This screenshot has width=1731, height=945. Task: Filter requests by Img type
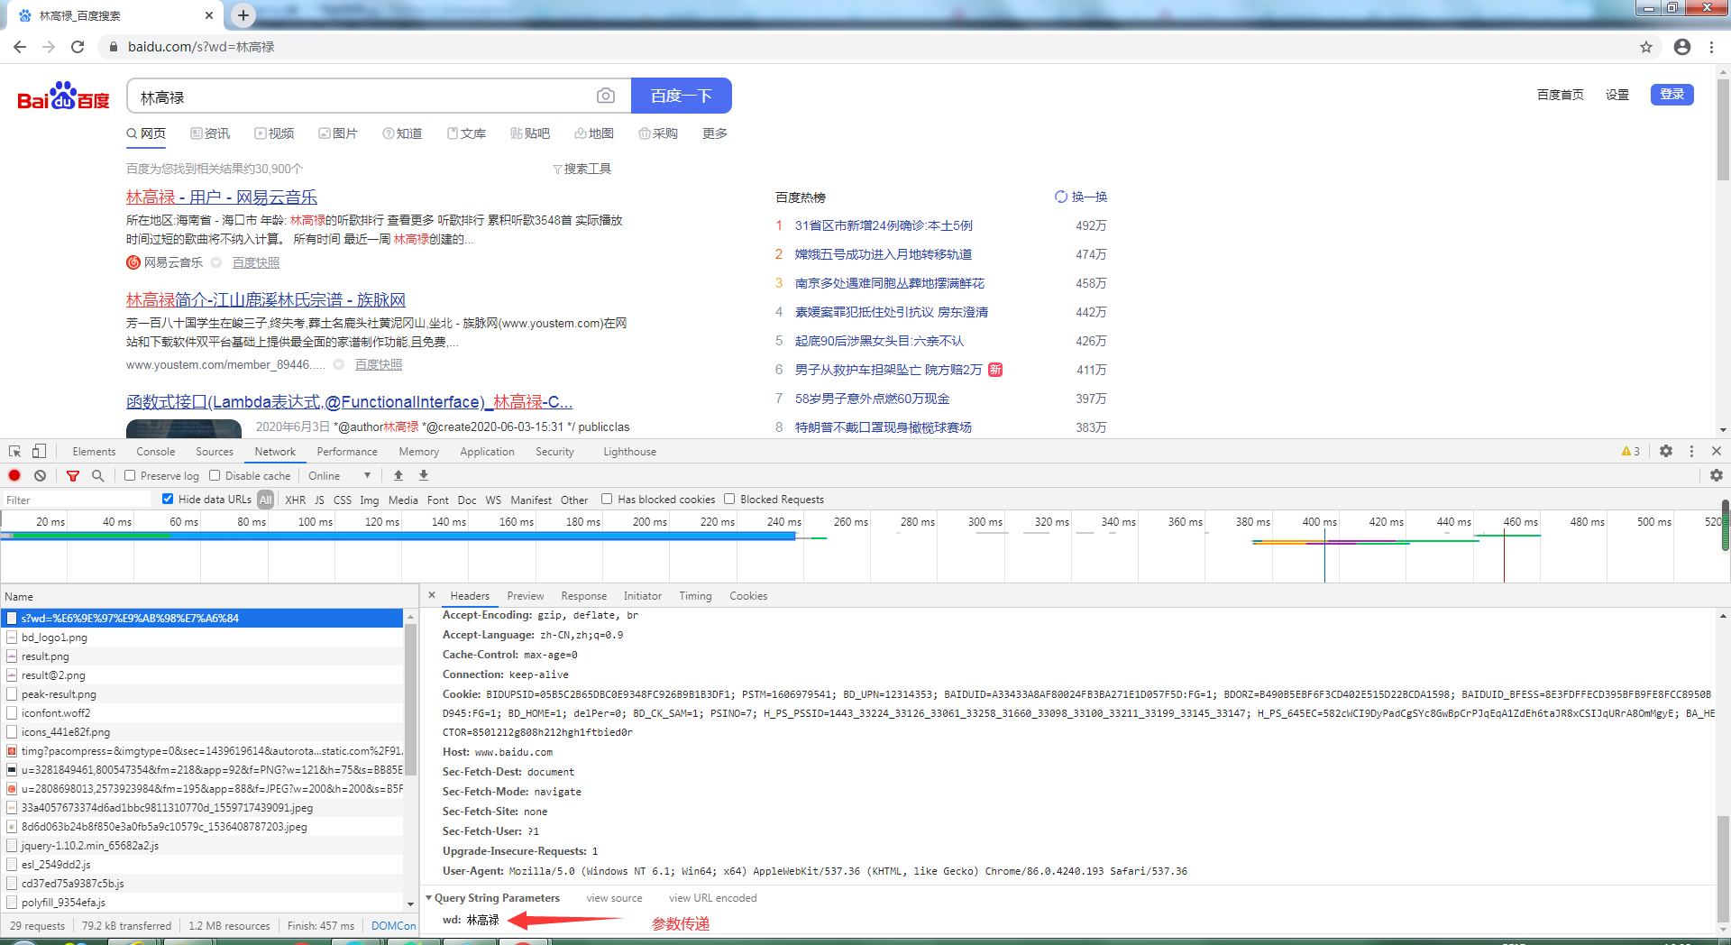click(x=369, y=500)
